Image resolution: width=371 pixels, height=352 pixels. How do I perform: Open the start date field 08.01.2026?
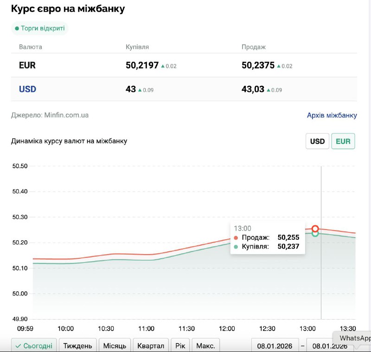tap(275, 346)
